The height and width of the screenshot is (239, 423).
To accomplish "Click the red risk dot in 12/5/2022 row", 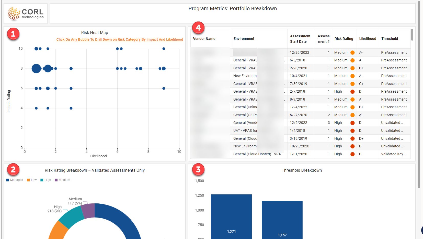I will tap(352, 123).
